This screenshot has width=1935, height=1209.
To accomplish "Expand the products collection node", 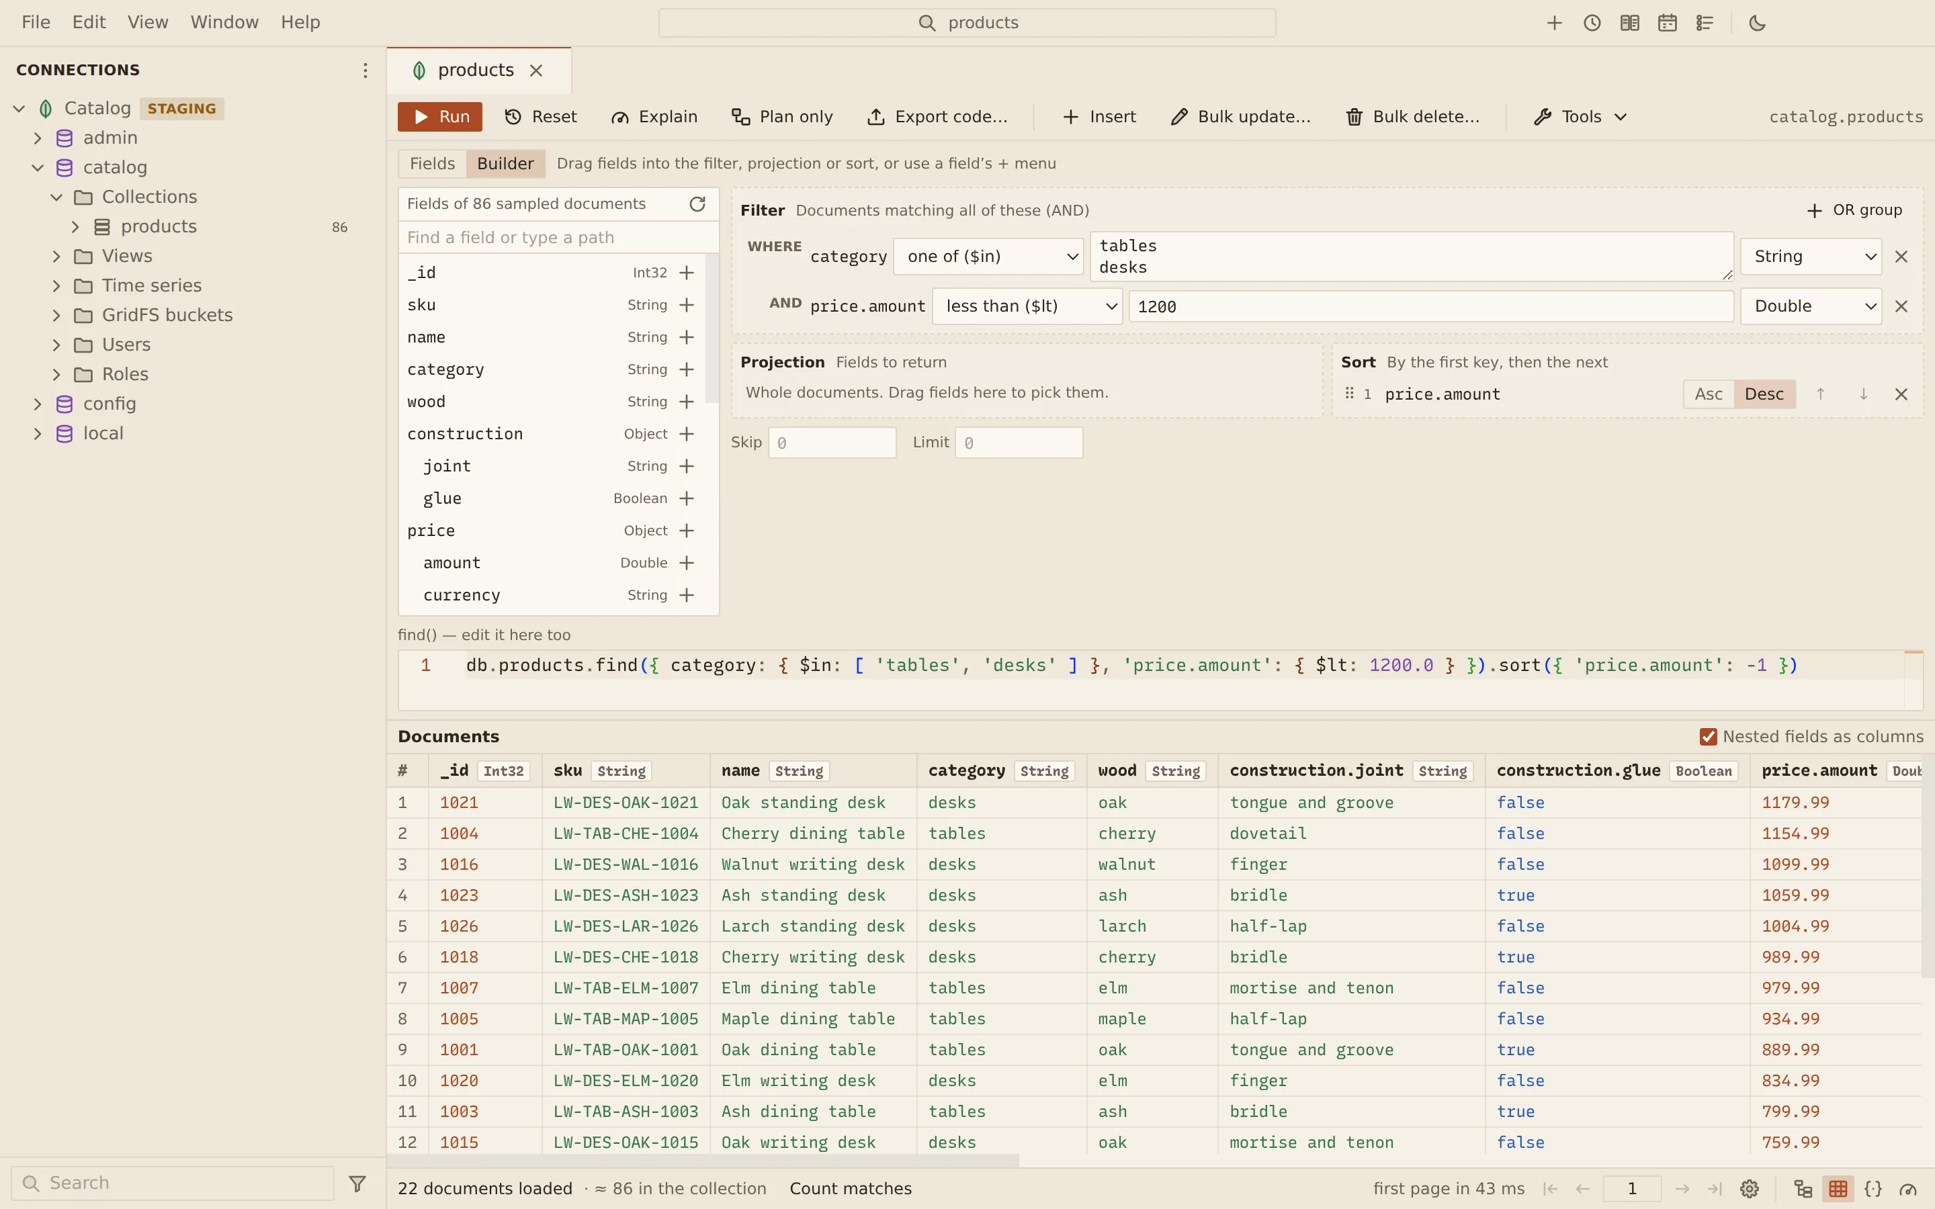I will pyautogui.click(x=75, y=227).
